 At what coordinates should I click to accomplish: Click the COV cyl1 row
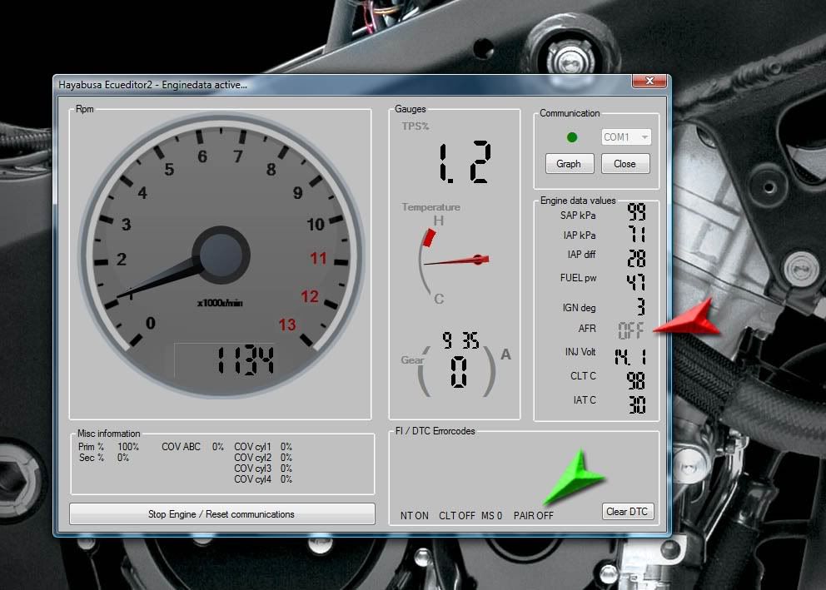point(263,447)
